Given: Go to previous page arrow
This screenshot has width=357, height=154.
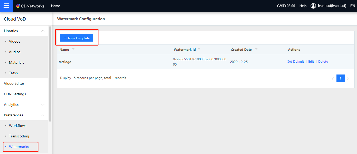Looking at the screenshot, I should click(x=333, y=78).
